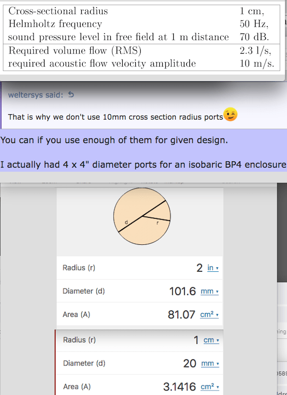Click the radius 'r' label in the circle
287x395 pixels.
pyautogui.click(x=157, y=223)
